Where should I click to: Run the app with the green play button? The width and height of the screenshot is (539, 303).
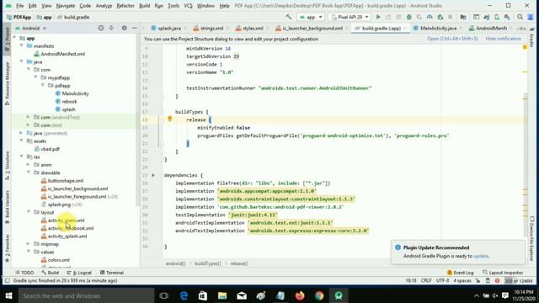pos(378,17)
